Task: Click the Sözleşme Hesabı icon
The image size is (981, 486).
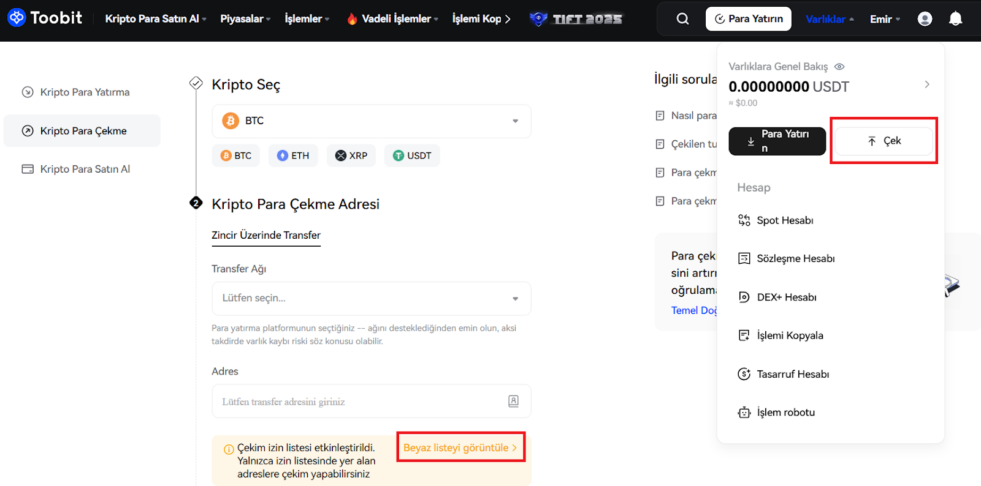Action: tap(744, 258)
